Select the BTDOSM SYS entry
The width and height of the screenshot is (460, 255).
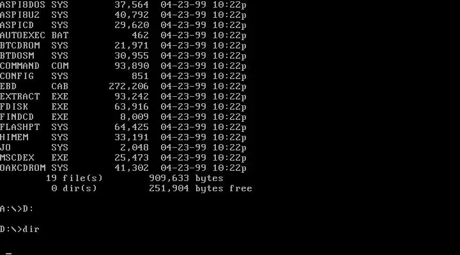(x=123, y=55)
